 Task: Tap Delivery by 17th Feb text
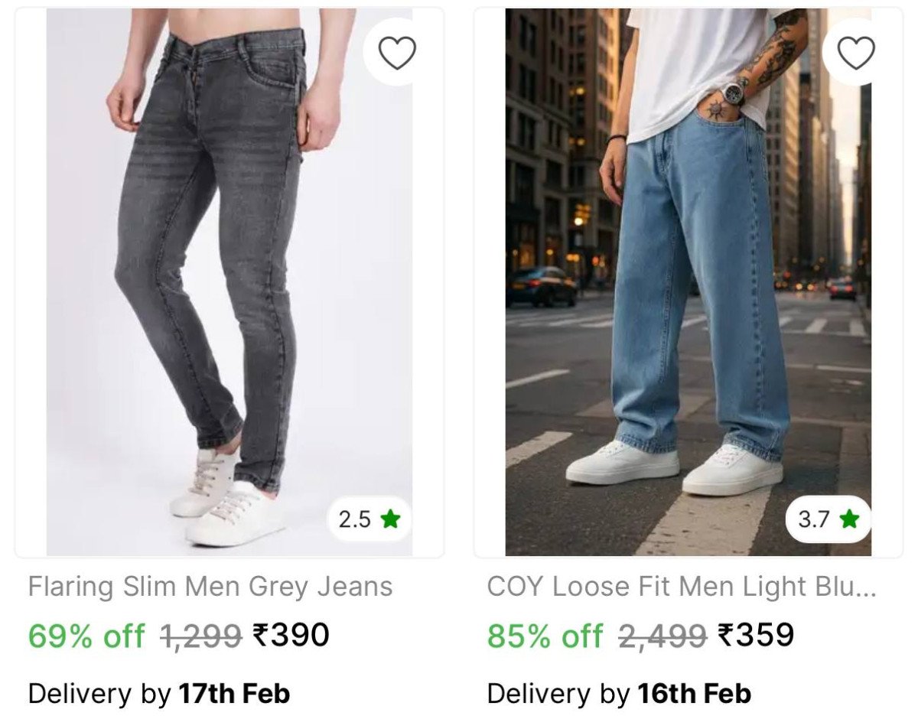[159, 694]
